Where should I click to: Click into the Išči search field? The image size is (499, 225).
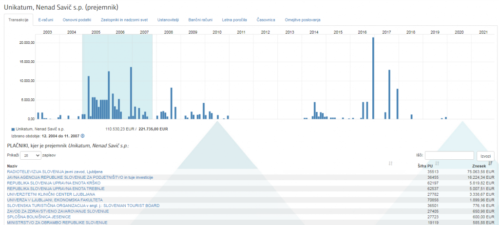[449, 155]
